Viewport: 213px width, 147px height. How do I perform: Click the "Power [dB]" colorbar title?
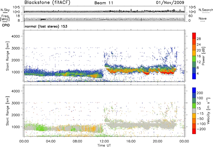[203, 56]
